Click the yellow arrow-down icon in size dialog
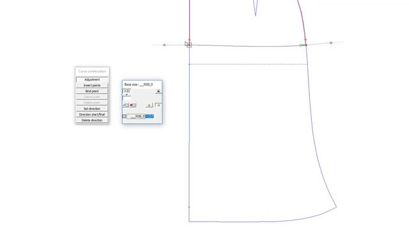 click(x=149, y=105)
